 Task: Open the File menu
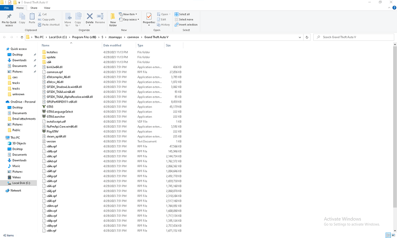coord(7,8)
